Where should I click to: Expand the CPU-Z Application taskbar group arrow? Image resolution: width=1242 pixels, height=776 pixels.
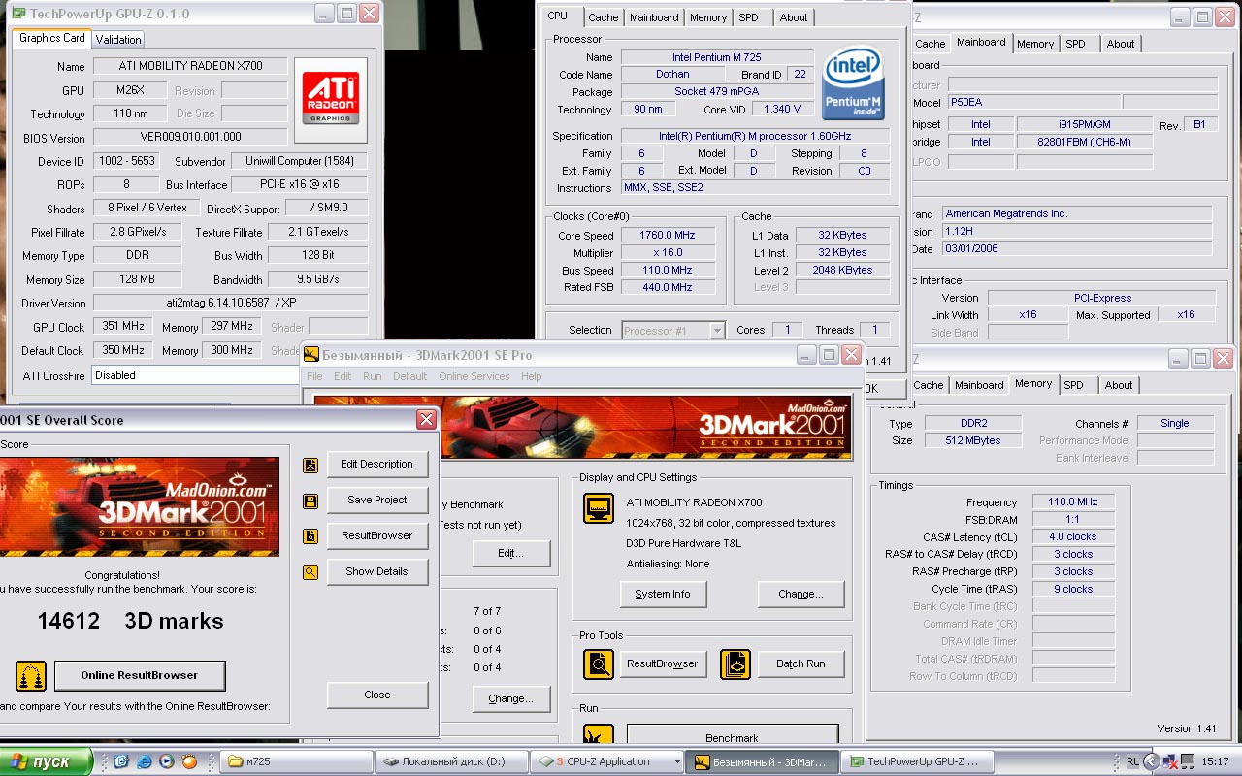pos(676,762)
